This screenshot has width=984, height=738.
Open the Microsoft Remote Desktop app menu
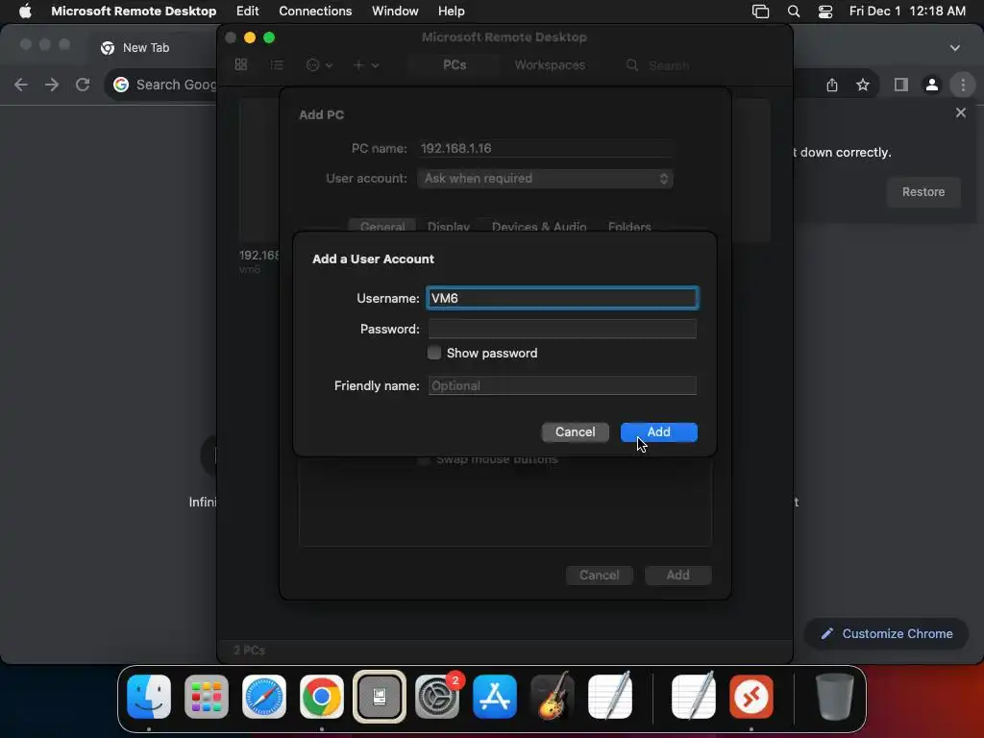coord(134,11)
